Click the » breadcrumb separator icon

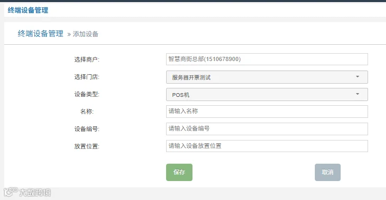(69, 34)
